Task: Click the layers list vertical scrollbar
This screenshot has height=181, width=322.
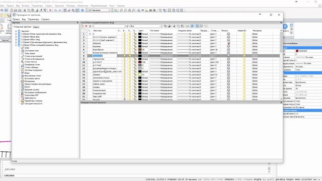Action: (281, 65)
